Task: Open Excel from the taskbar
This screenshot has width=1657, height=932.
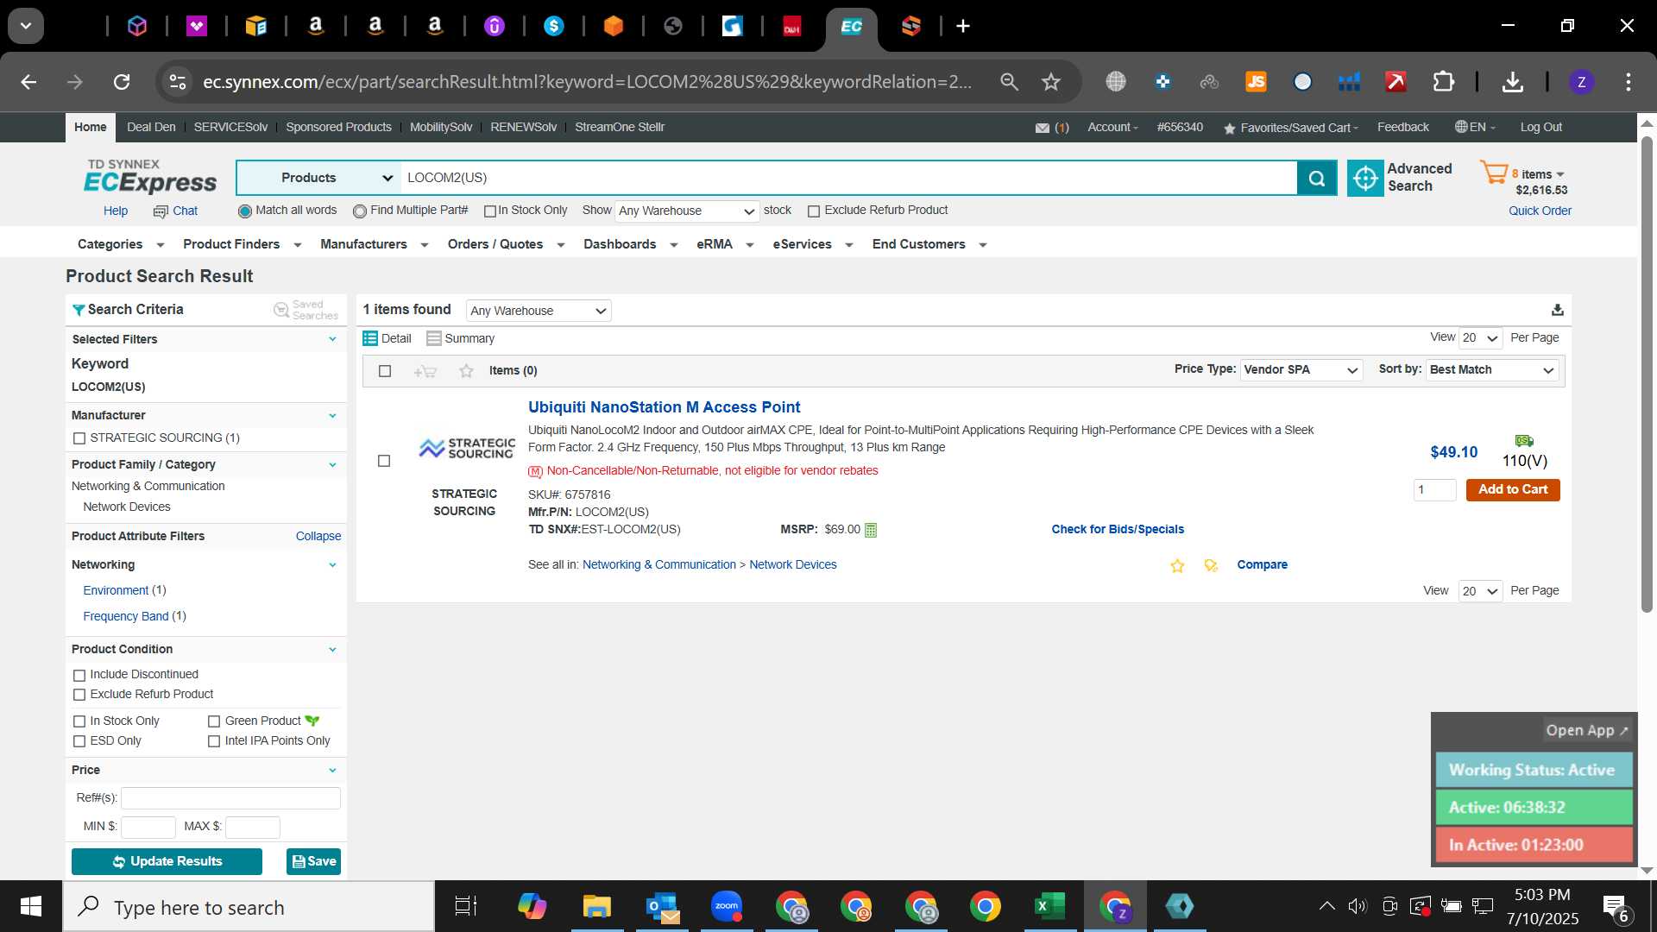Action: (x=1049, y=906)
